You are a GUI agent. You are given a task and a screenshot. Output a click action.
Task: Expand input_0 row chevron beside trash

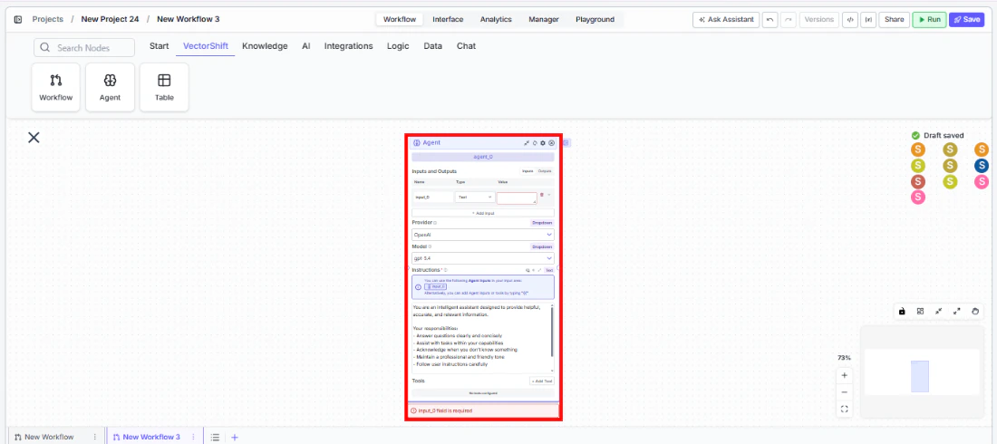coord(549,195)
